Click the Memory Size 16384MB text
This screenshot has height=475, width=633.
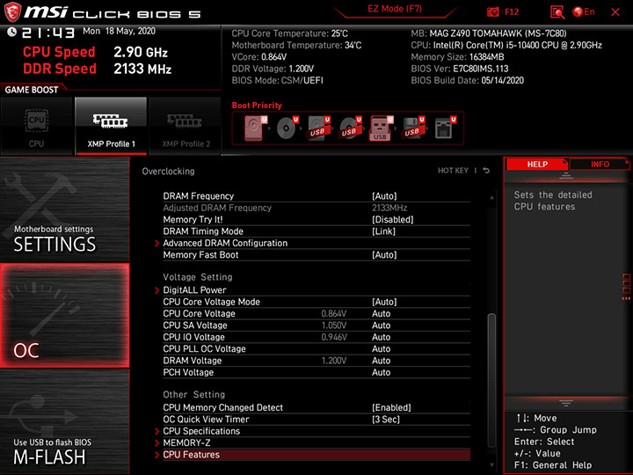point(457,57)
